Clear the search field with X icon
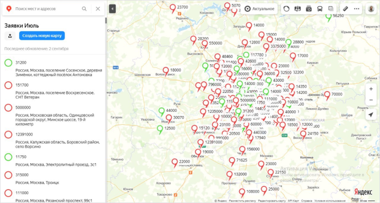Viewport: 380px width, 203px height. [98, 9]
